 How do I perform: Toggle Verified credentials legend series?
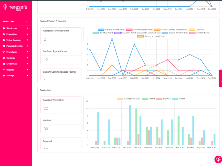pyautogui.click(x=148, y=99)
